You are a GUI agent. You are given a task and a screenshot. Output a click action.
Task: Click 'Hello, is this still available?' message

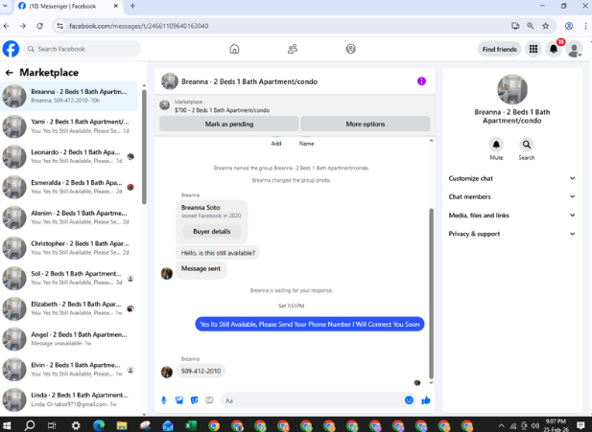218,253
